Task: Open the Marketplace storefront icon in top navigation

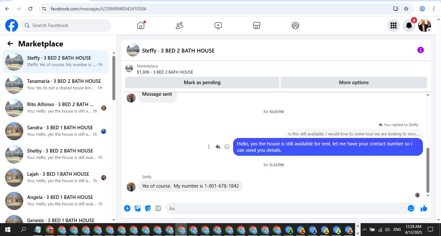Action: 257,25
